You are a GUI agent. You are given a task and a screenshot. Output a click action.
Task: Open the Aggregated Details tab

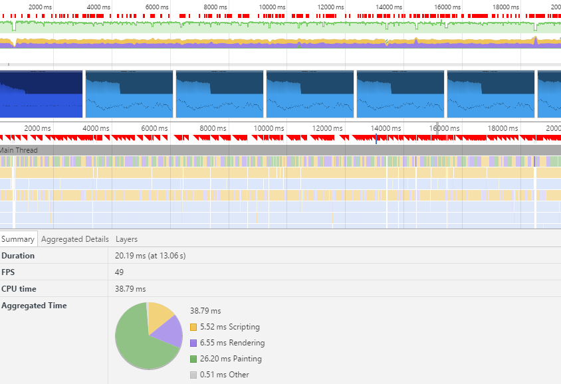click(x=75, y=239)
